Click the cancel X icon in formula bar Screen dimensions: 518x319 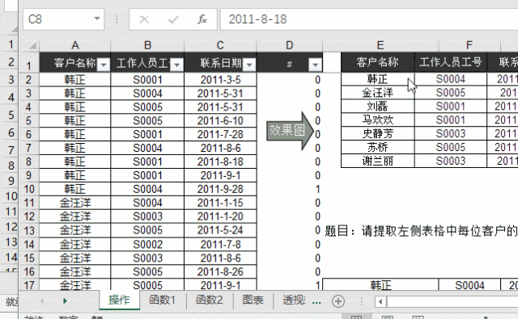[x=144, y=19]
